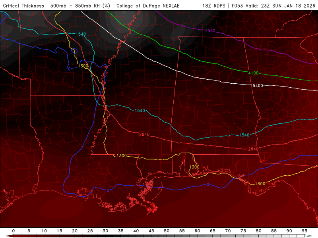This screenshot has height=238, width=318.
Task: Click "College of DuPage NEXLAB" in the header
Action: (x=148, y=6)
